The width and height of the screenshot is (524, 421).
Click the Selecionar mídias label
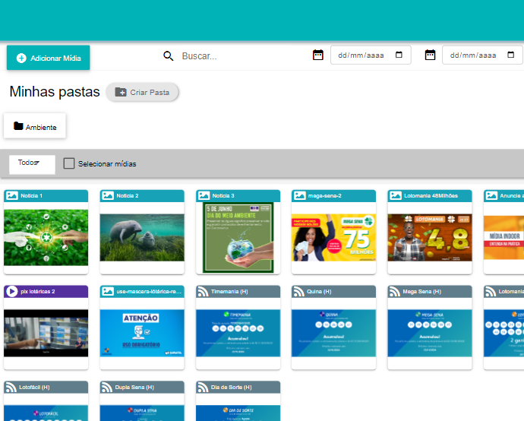[x=107, y=164]
